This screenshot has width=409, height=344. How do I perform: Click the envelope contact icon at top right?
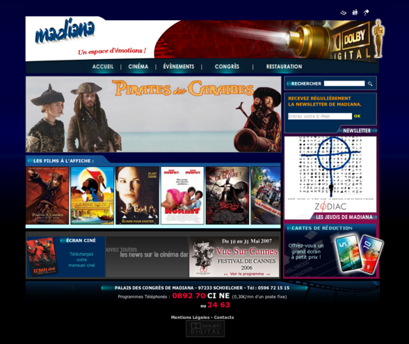pyautogui.click(x=344, y=13)
